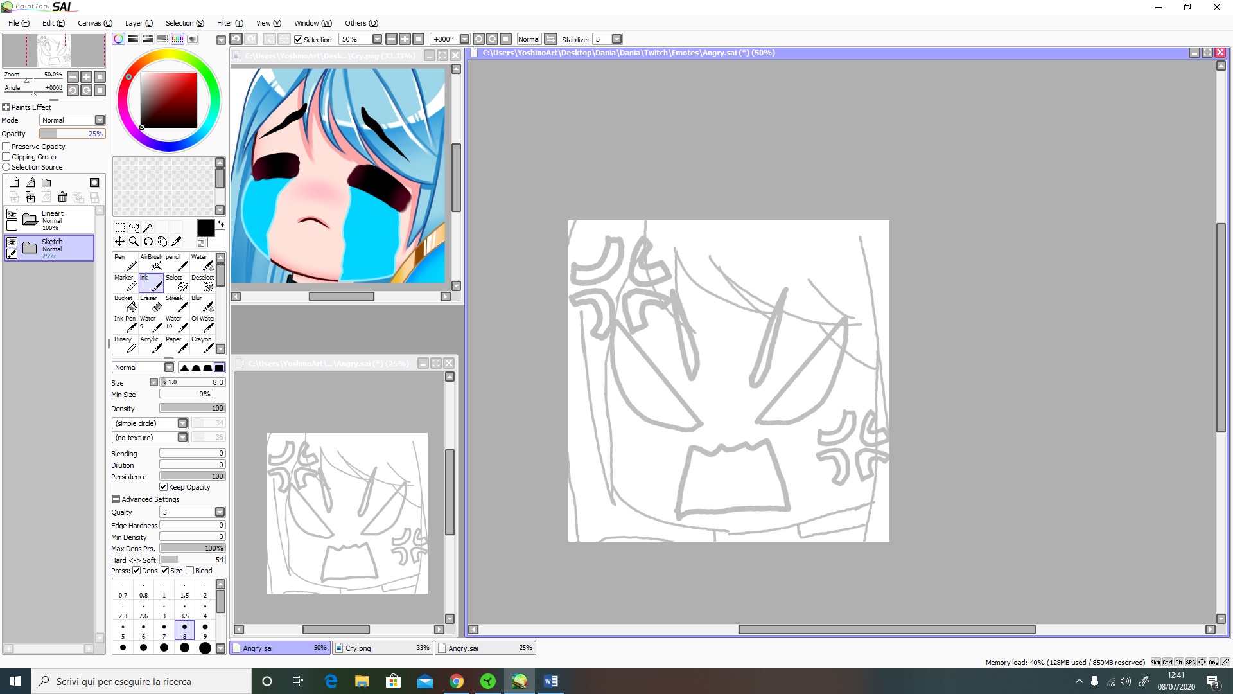Show the color wheel panel
This screenshot has height=694, width=1233.
point(119,39)
